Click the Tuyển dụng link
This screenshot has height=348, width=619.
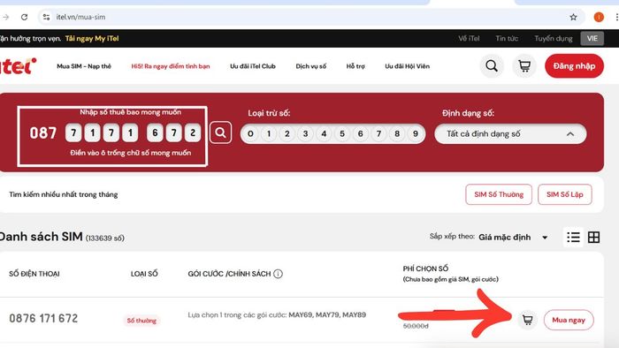554,39
